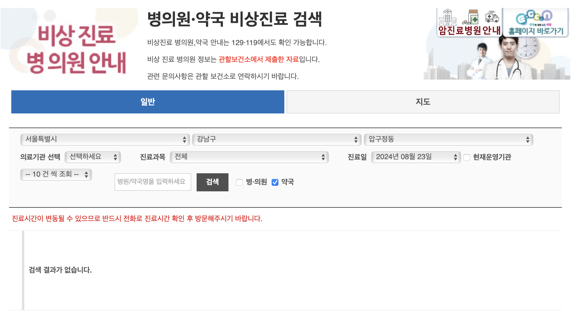Open the 강남구 district dropdown
Screen dimensions: 585x311
276,139
